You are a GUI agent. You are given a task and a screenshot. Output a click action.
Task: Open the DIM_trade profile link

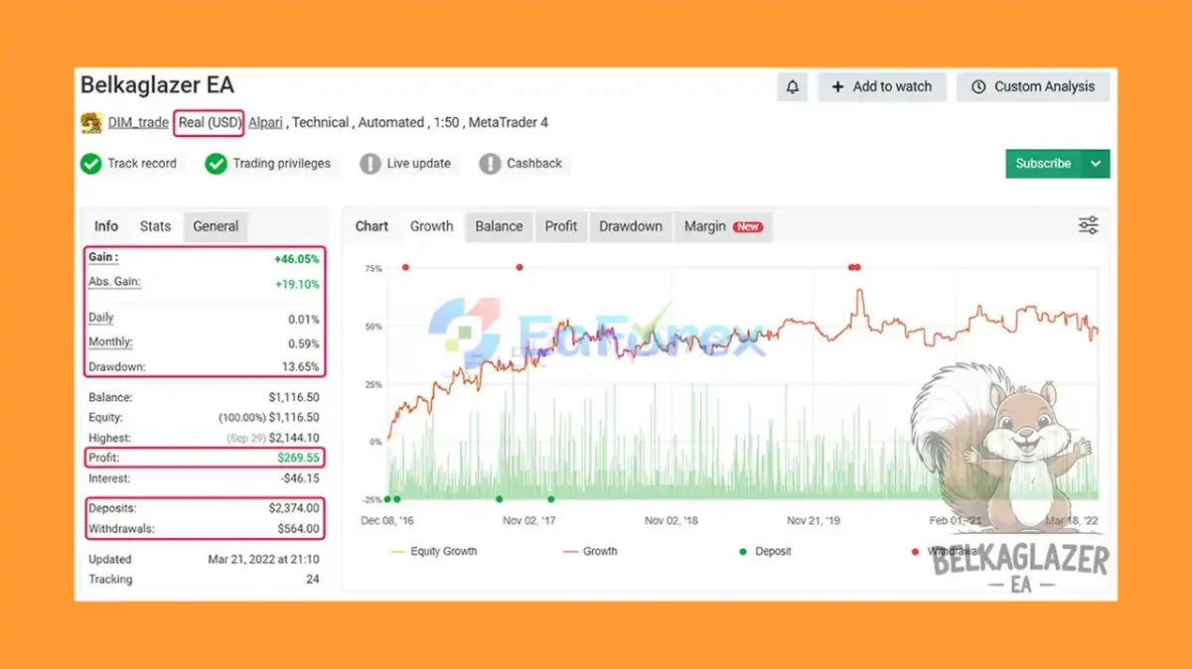pyautogui.click(x=138, y=123)
